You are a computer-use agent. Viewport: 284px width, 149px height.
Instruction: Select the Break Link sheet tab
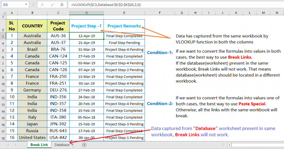pos(39,145)
